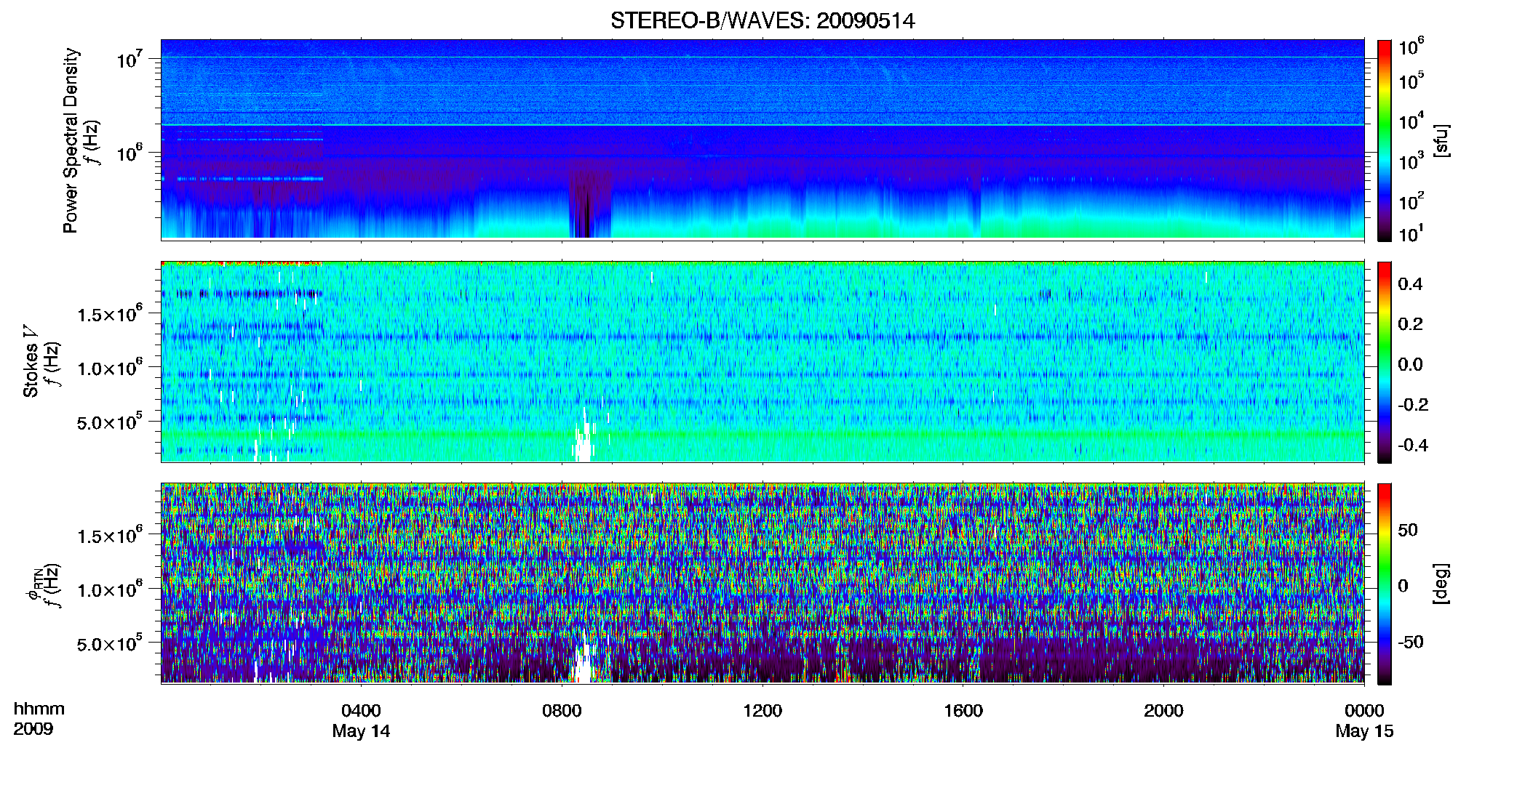Screen dimensions: 1525x785
Task: Click the 2009 year label
Action: point(33,729)
